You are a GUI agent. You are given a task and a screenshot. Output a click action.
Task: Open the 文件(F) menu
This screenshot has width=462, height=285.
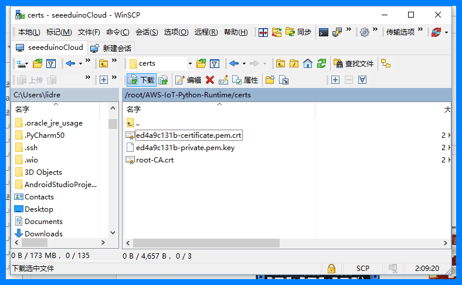pos(89,32)
